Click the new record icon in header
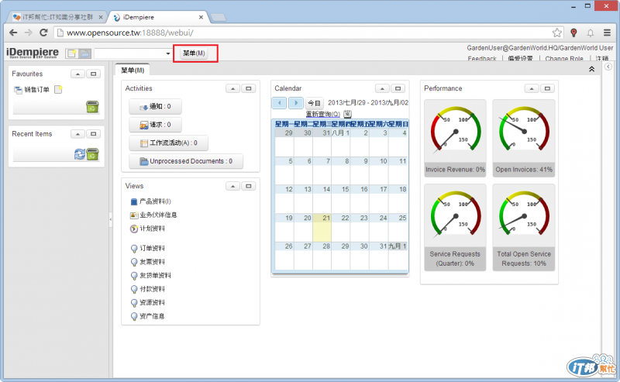 pos(71,53)
